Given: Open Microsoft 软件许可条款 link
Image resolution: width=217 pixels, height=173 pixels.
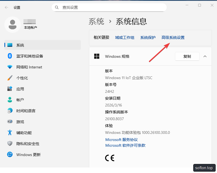Looking at the screenshot, I should (125, 145).
